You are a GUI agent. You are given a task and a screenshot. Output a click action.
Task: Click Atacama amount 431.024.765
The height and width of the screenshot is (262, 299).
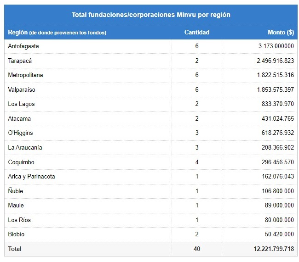point(278,118)
